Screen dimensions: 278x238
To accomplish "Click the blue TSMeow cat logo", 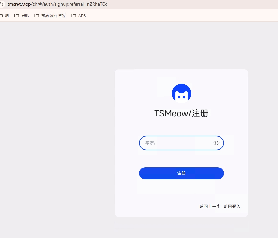I will pos(182,93).
